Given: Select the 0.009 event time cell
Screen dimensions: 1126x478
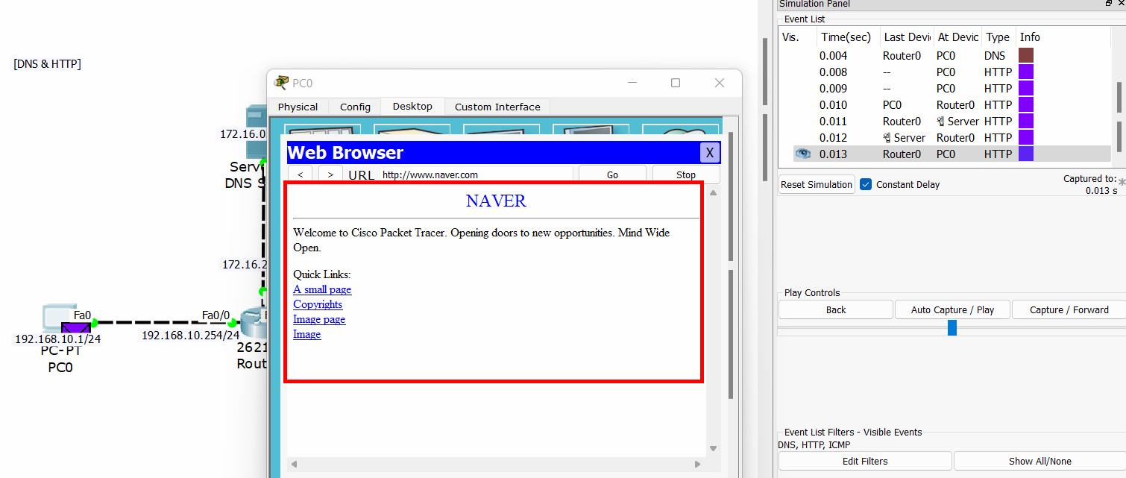Looking at the screenshot, I should (834, 88).
